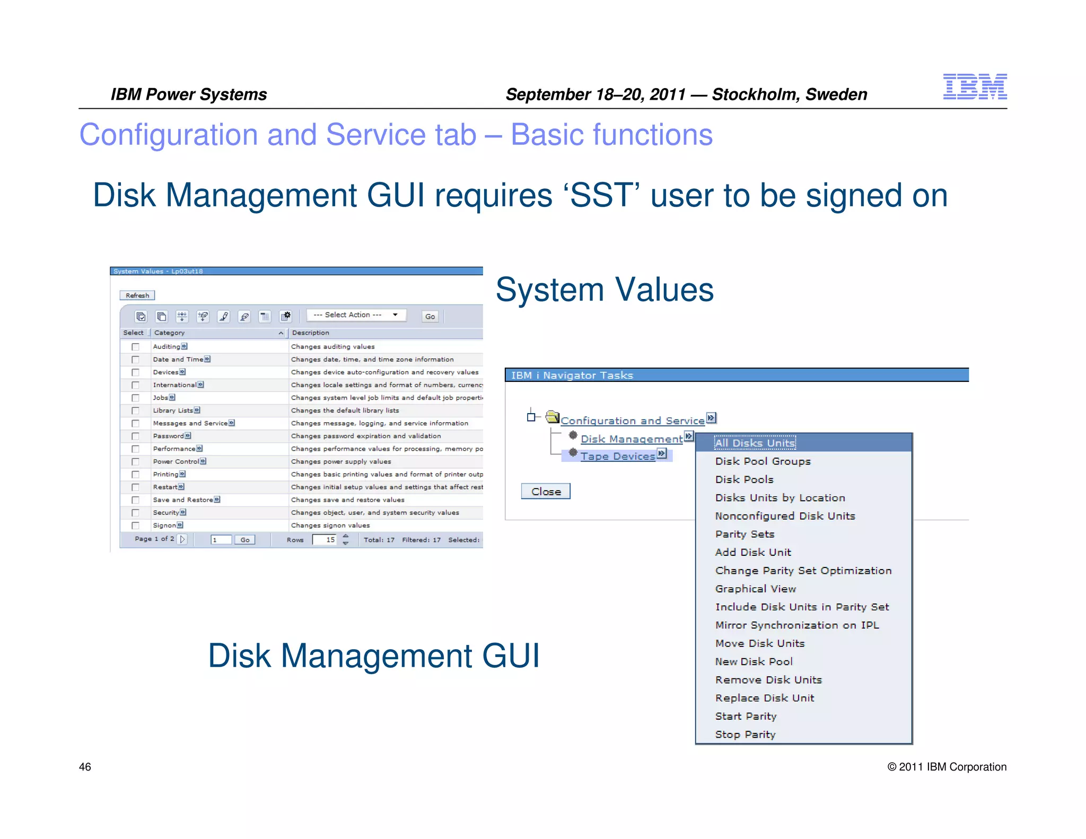Select All Disks Units menu entry
This screenshot has height=839, width=1086.
tap(803, 443)
